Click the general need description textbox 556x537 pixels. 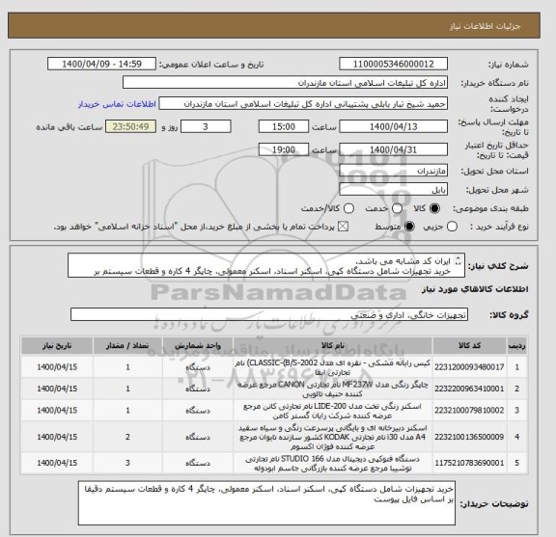[266, 266]
